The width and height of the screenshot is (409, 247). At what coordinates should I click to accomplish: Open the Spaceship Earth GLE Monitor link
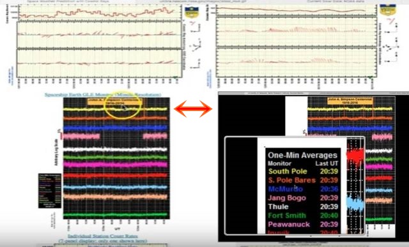point(103,94)
